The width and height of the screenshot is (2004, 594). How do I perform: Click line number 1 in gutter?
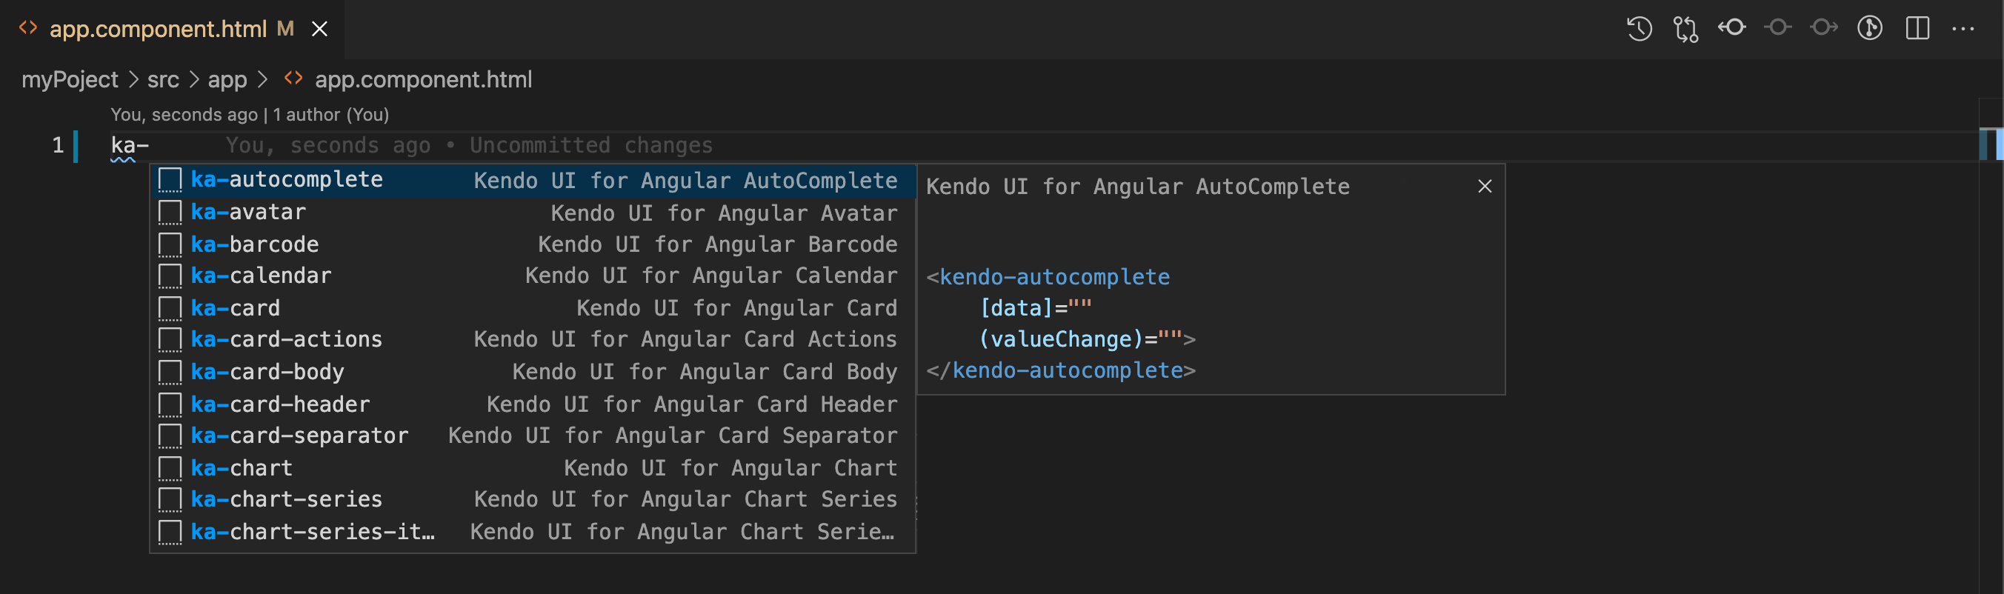[x=58, y=145]
